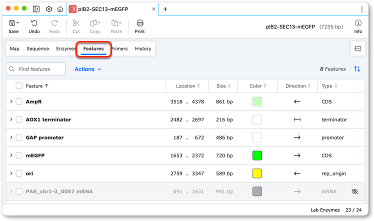The height and width of the screenshot is (221, 374).
Task: Check the PAS_chr1-3_0057 mRNA checkbox
Action: [19, 191]
